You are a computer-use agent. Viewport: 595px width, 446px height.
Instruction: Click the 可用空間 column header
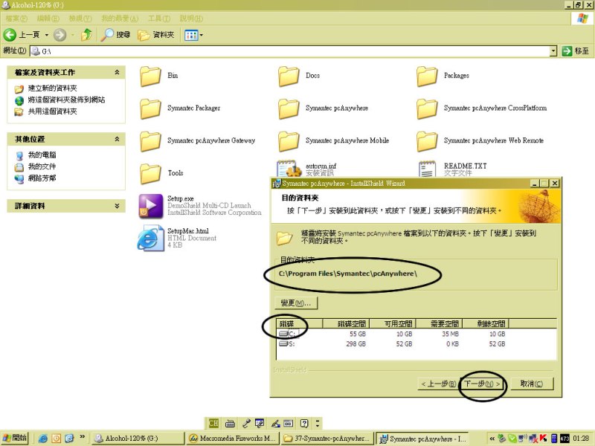[393, 323]
